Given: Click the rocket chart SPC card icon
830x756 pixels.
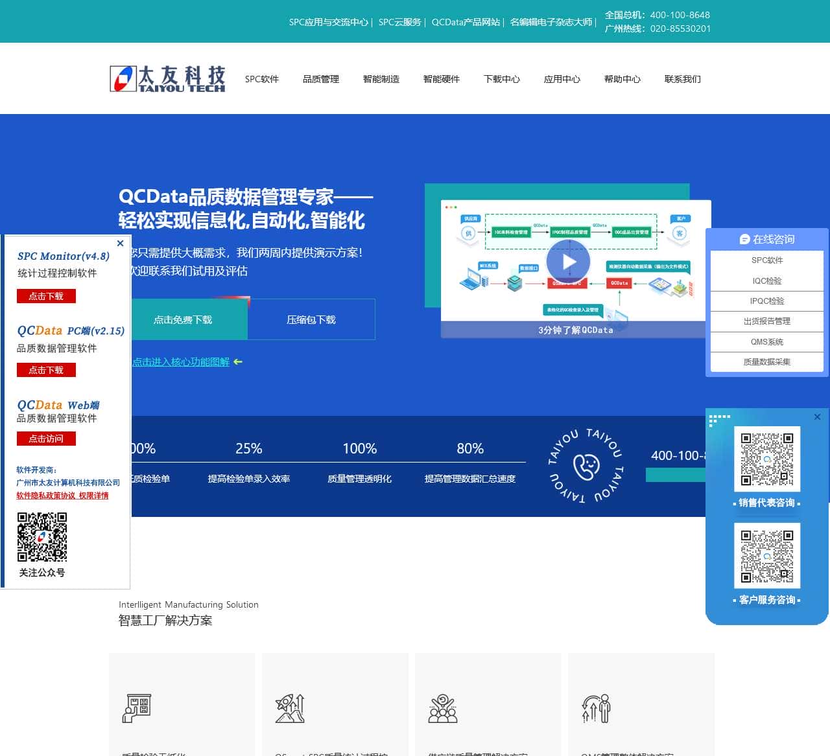Looking at the screenshot, I should 290,708.
